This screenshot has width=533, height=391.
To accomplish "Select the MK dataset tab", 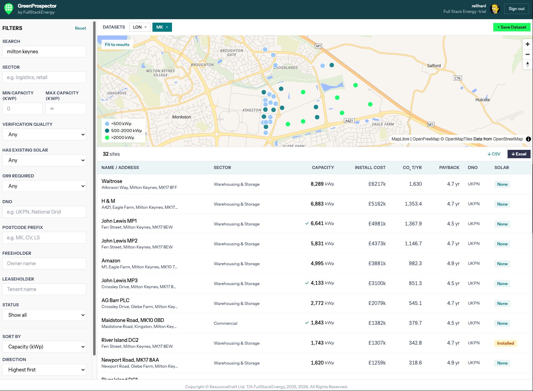I will (159, 27).
